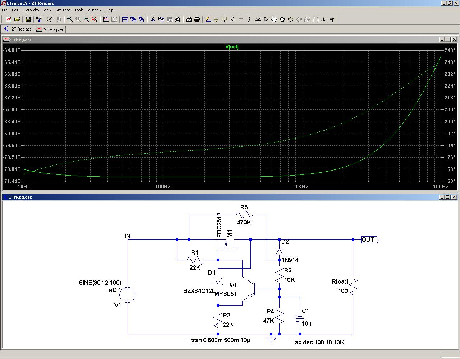Click the Copy toolbar icon
This screenshot has height=359, width=460.
coord(161,19)
